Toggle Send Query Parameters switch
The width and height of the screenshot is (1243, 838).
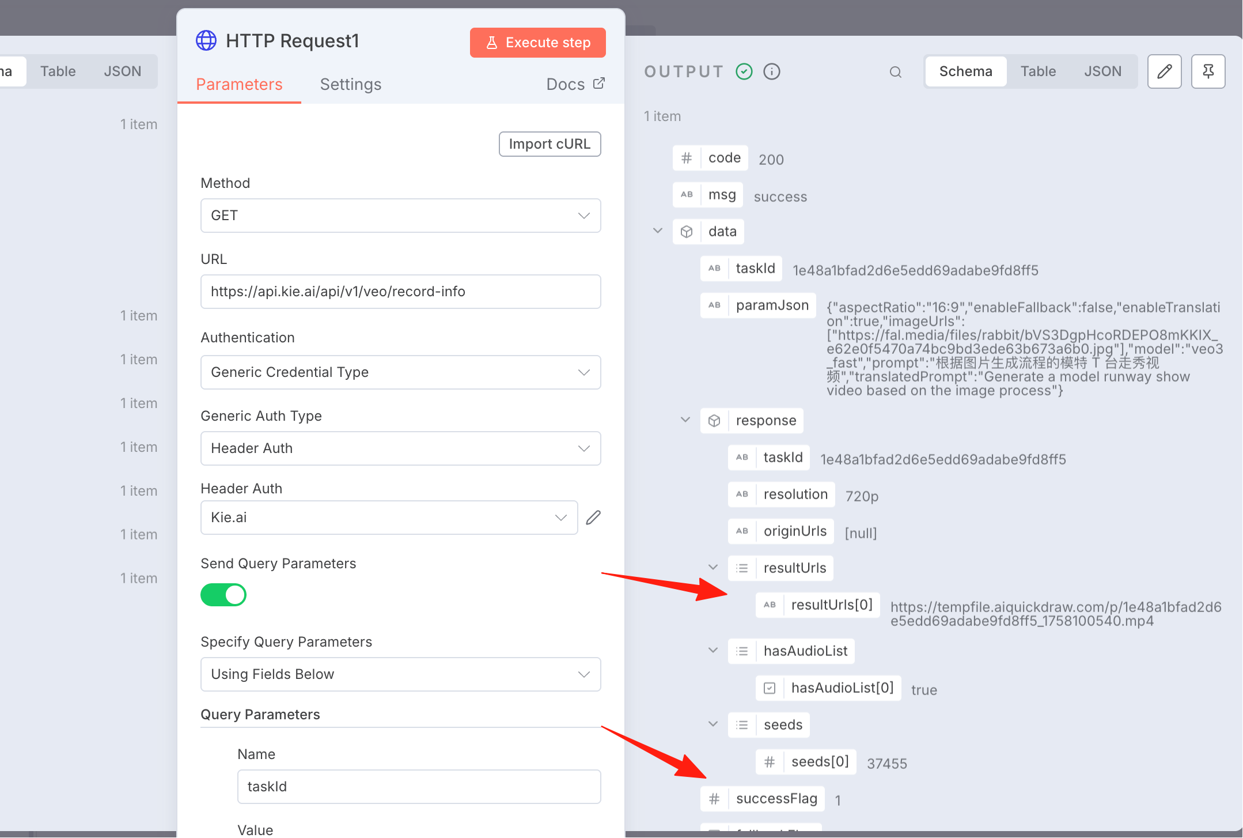[x=223, y=595]
